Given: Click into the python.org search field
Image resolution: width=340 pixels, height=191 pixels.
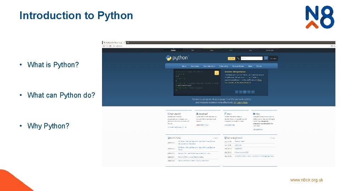Looking at the screenshot, I should [x=251, y=58].
